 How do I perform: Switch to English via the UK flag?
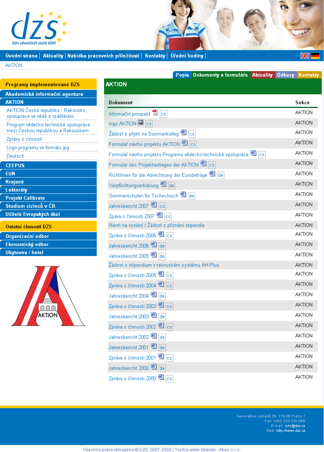305,56
